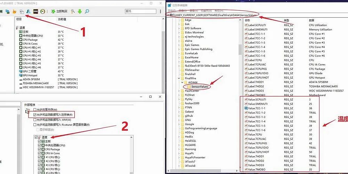
Task: Click the SensorValues folder icon
Action: pyautogui.click(x=189, y=87)
